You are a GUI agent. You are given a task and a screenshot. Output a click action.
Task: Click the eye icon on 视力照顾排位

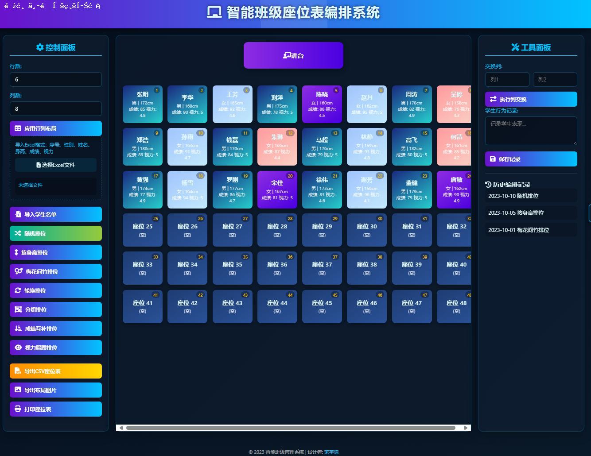coord(18,348)
